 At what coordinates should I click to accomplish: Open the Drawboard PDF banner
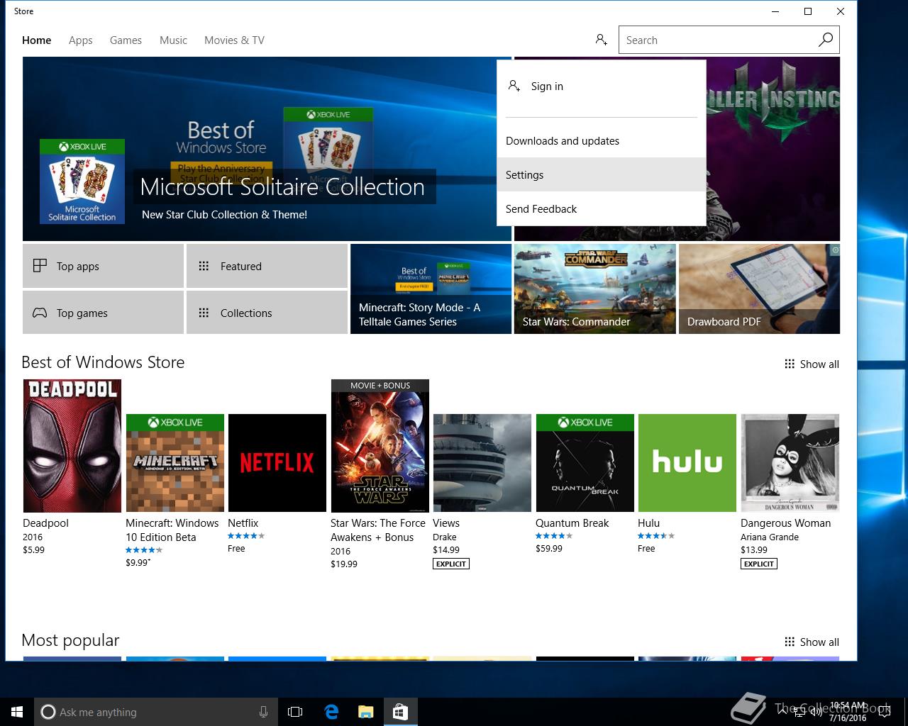(759, 289)
